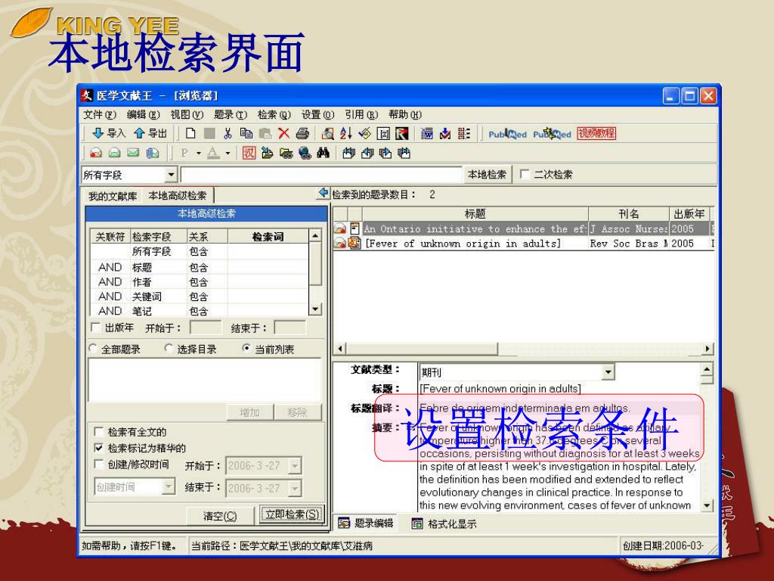774x581 pixels.
Task: Open the 设置(O) menu
Action: tap(318, 115)
